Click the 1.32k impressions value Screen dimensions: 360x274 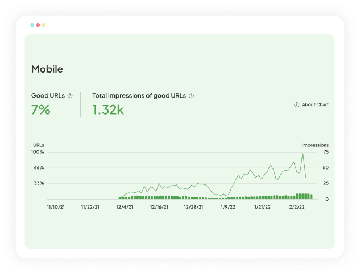pyautogui.click(x=108, y=110)
